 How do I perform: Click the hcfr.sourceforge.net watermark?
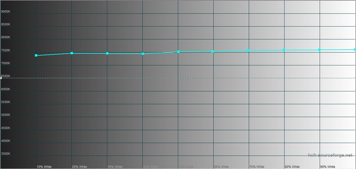tap(330, 155)
